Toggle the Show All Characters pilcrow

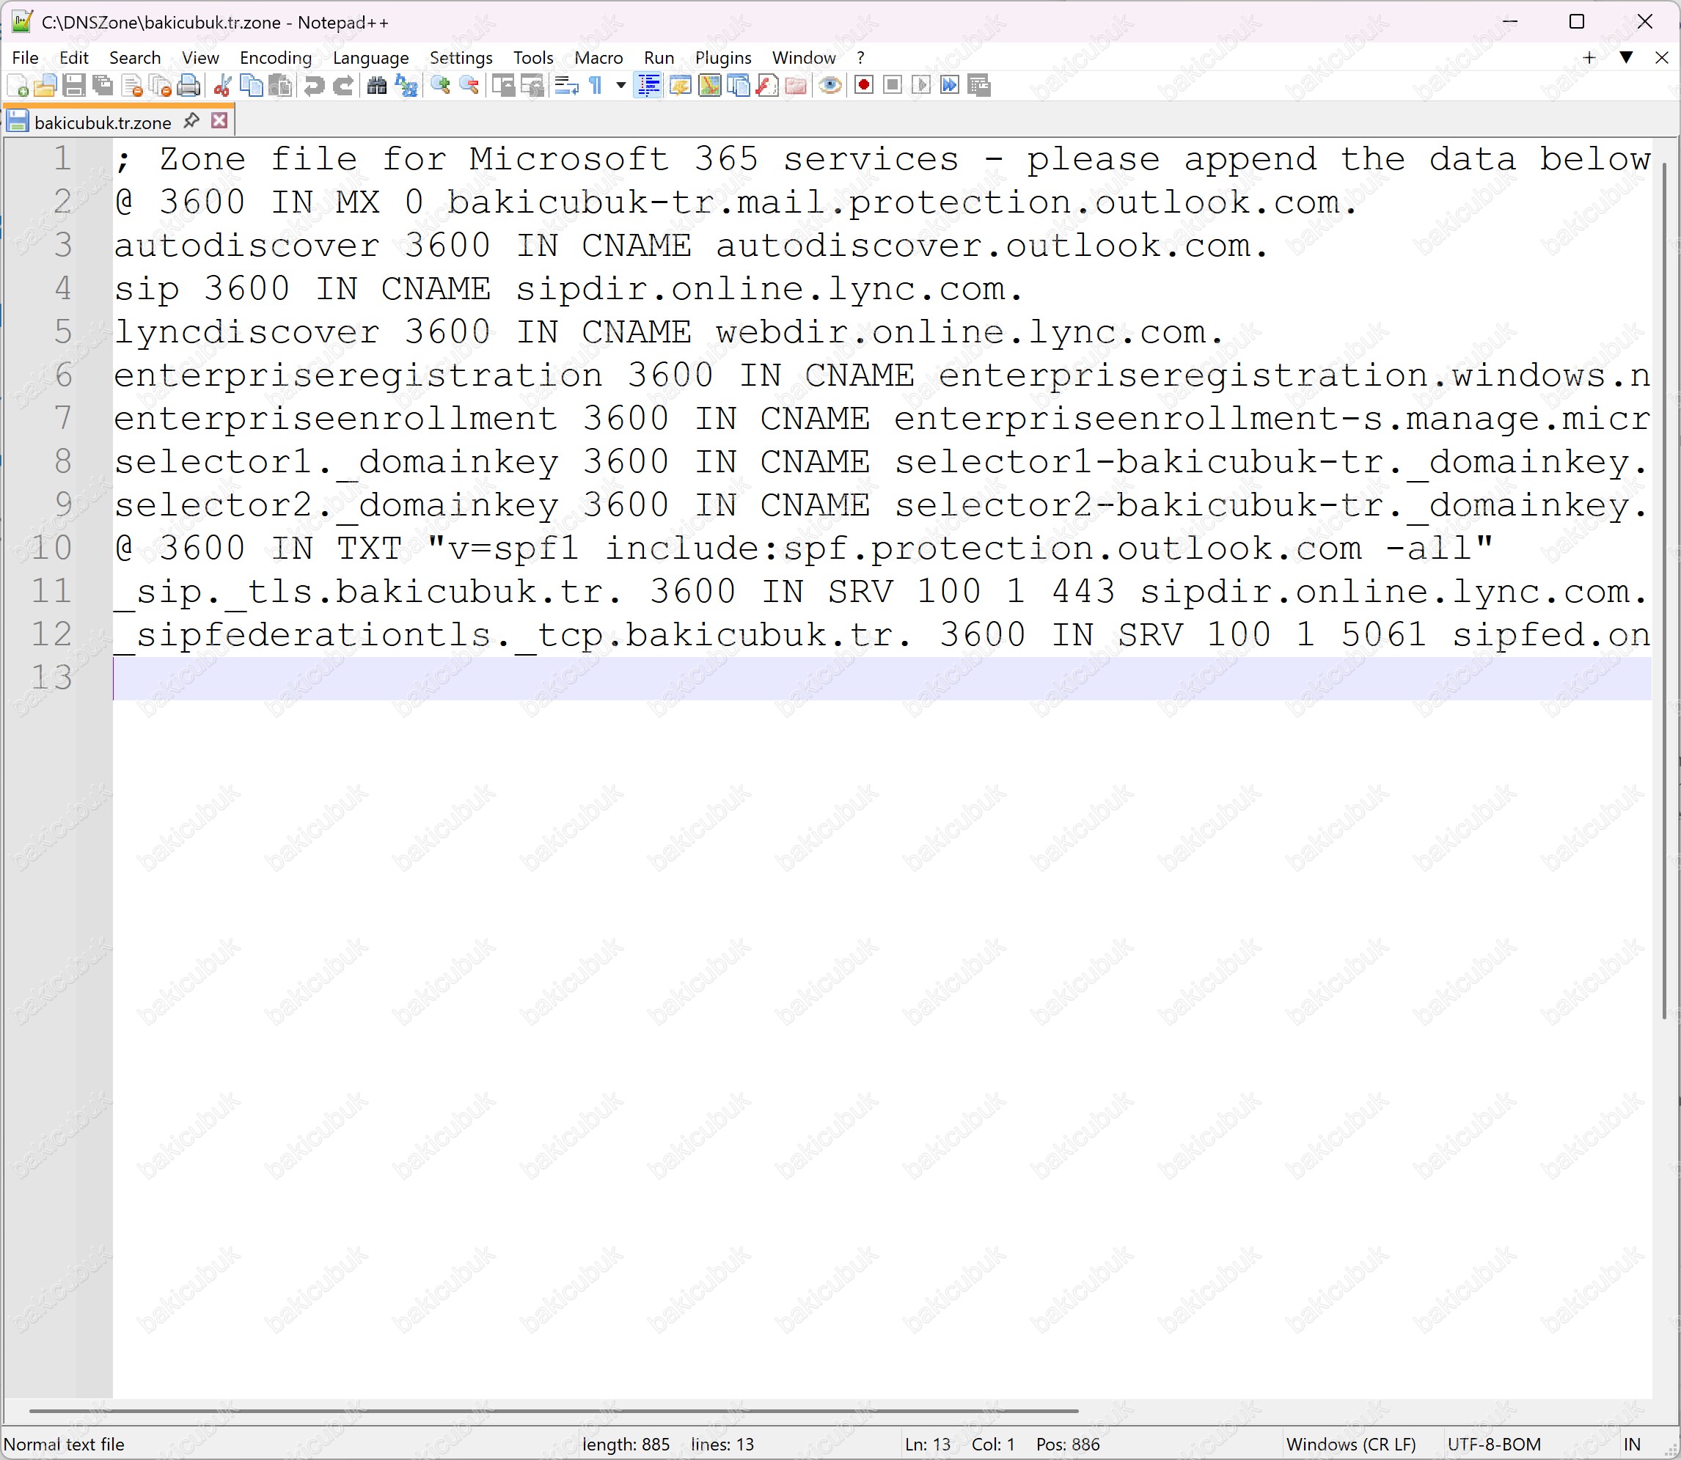(x=596, y=86)
